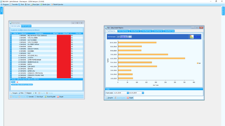Open the left side Kısayollar panel tab
The image size is (225, 126).
2,10
